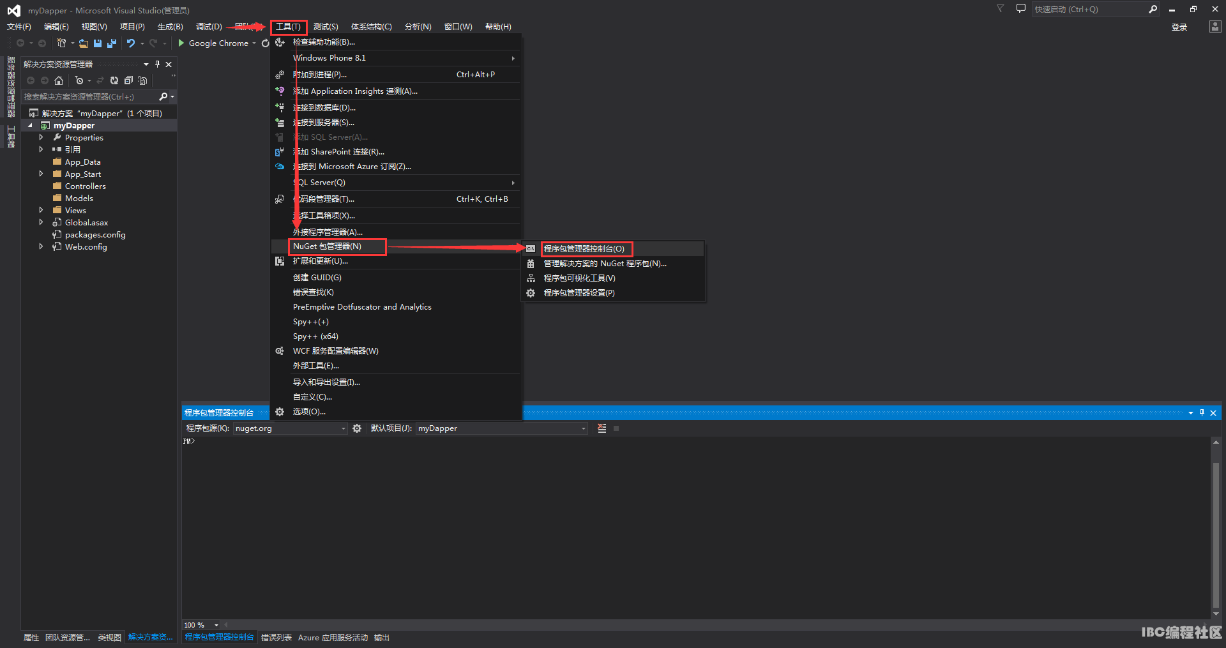Select packages.config in Solution Explorer
Viewport: 1226px width, 648px height.
coord(95,234)
